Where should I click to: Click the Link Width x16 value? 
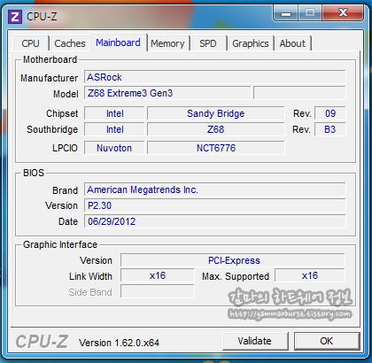point(158,276)
